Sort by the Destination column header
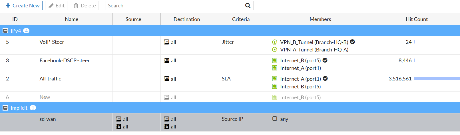The width and height of the screenshot is (460, 135). [x=187, y=19]
